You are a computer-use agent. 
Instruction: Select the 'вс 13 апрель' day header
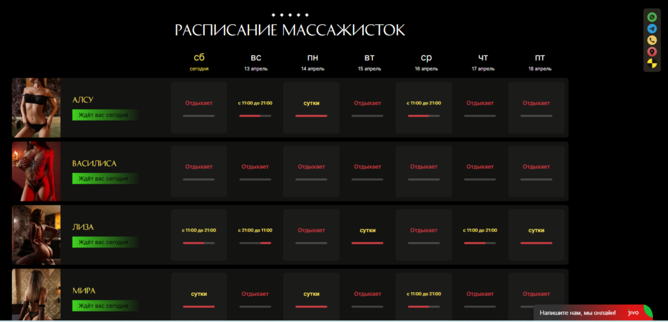pyautogui.click(x=256, y=62)
